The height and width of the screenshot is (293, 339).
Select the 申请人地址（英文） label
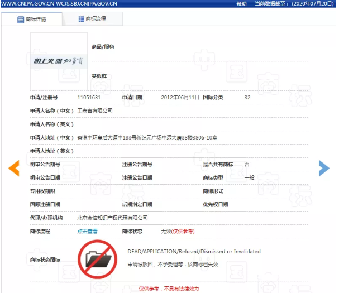52,151
